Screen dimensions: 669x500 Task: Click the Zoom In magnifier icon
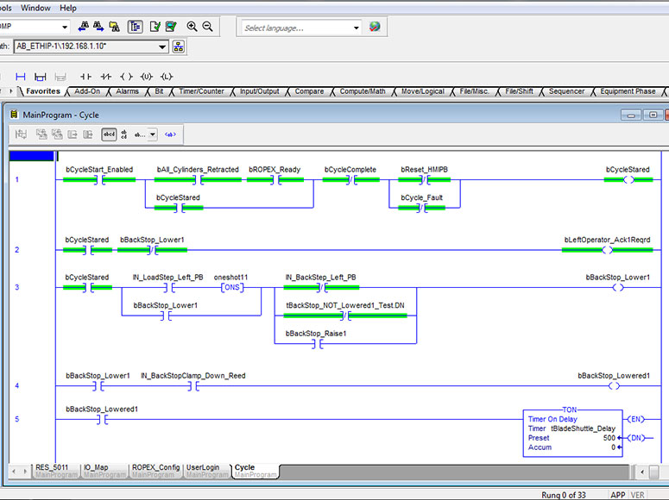pos(192,27)
